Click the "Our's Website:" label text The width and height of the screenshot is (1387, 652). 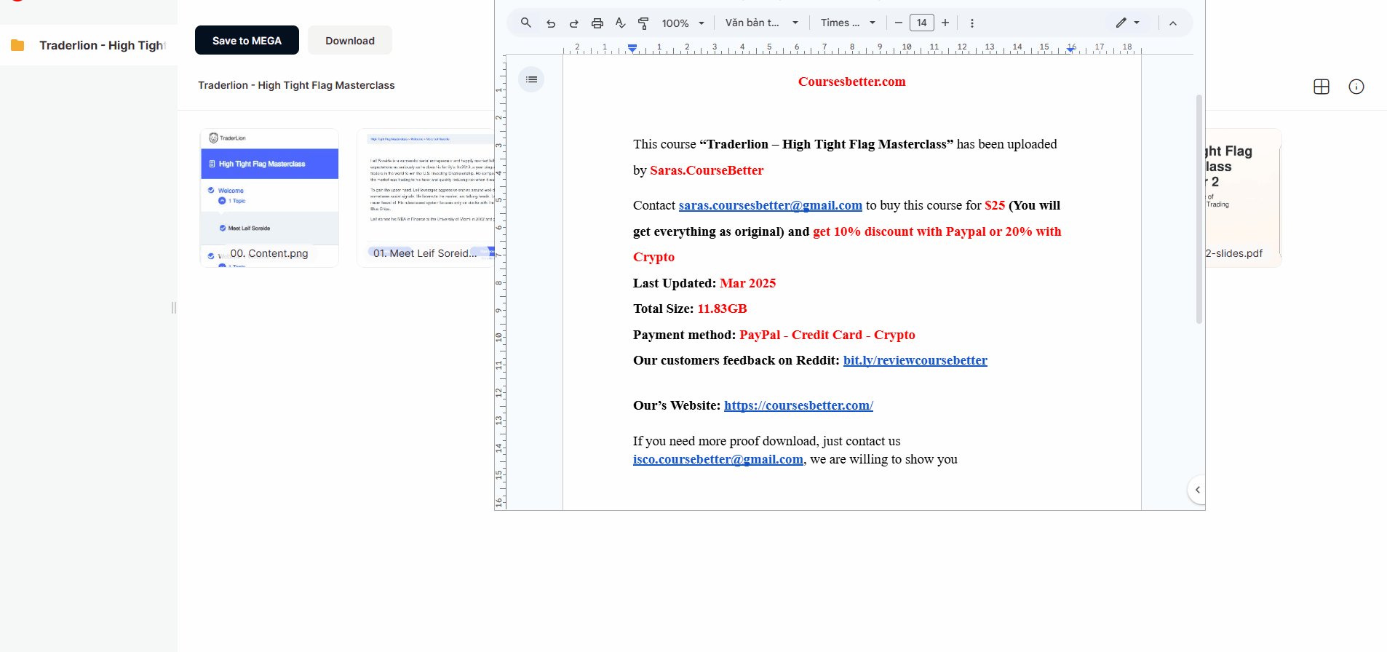click(677, 405)
